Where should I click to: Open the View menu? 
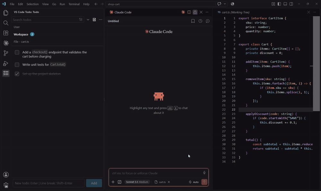coord(46,4)
